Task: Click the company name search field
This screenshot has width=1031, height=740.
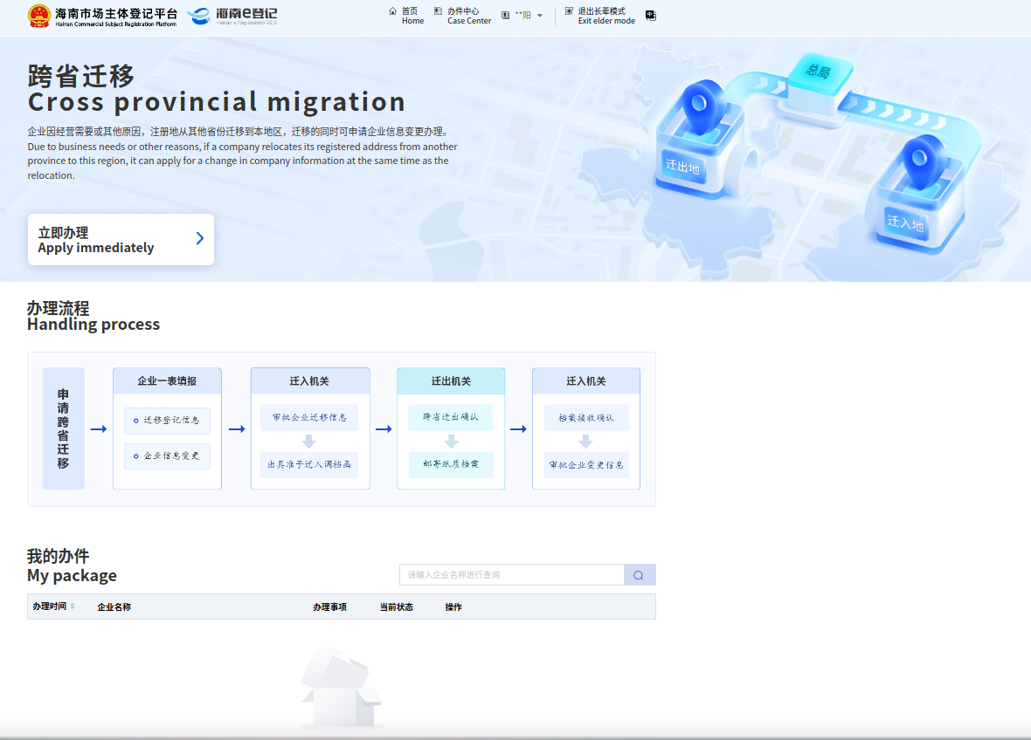Action: [511, 575]
